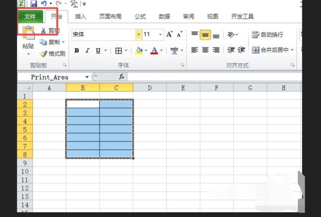This screenshot has height=217, width=321.
Task: Click the Increase Indent icon
Action: tap(241, 50)
